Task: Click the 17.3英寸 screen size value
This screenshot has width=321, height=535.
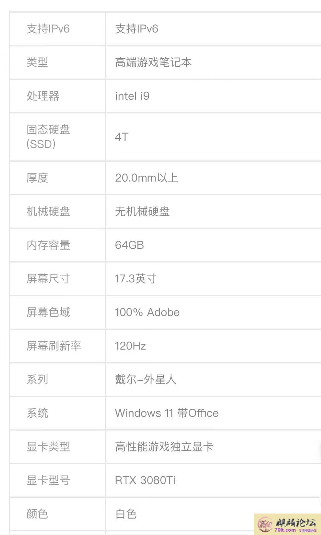Action: pos(136,279)
